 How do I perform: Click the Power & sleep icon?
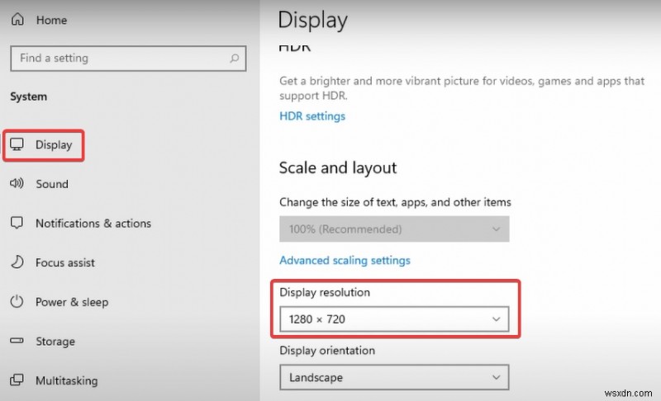17,302
